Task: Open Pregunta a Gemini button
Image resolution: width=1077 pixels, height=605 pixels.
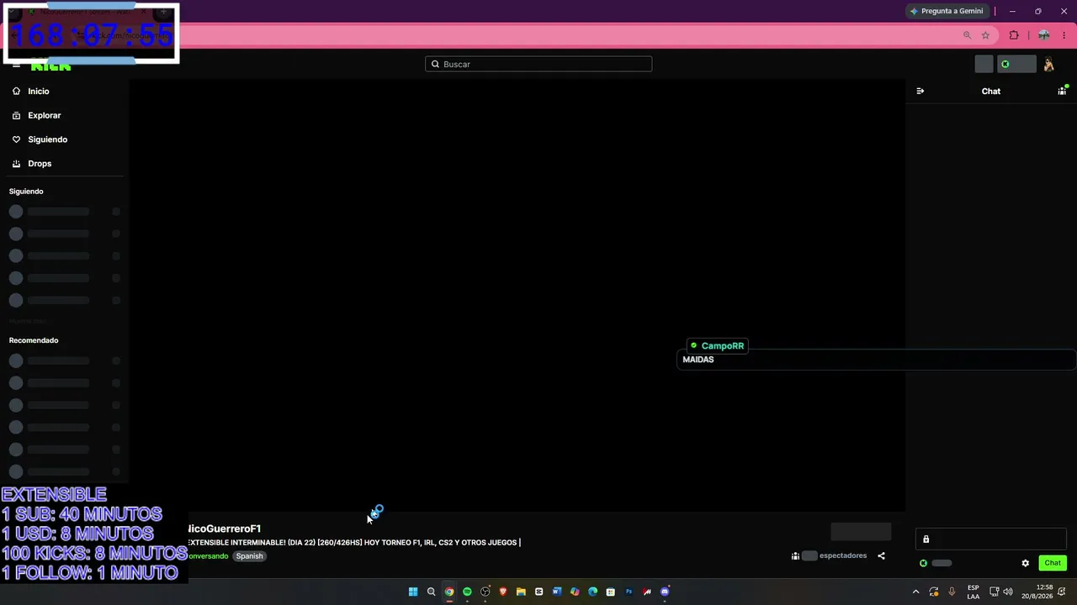Action: [x=947, y=11]
